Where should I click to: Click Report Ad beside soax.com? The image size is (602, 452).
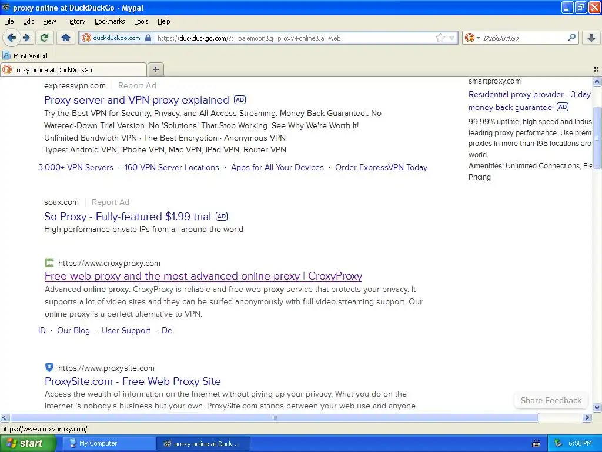(x=110, y=202)
